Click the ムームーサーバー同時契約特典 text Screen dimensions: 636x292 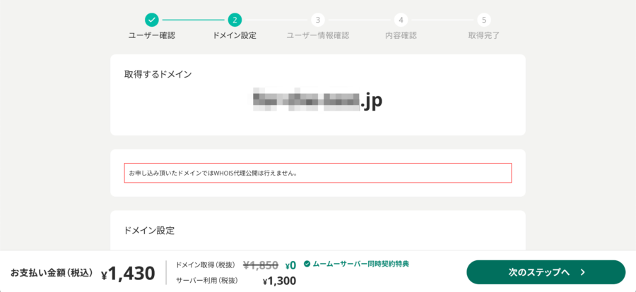(x=360, y=264)
